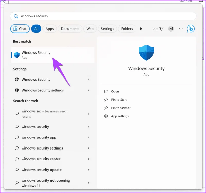Viewport: 206px width, 193px height.
Task: Click the pin icon beside Pin to Start
Action: pos(106,100)
